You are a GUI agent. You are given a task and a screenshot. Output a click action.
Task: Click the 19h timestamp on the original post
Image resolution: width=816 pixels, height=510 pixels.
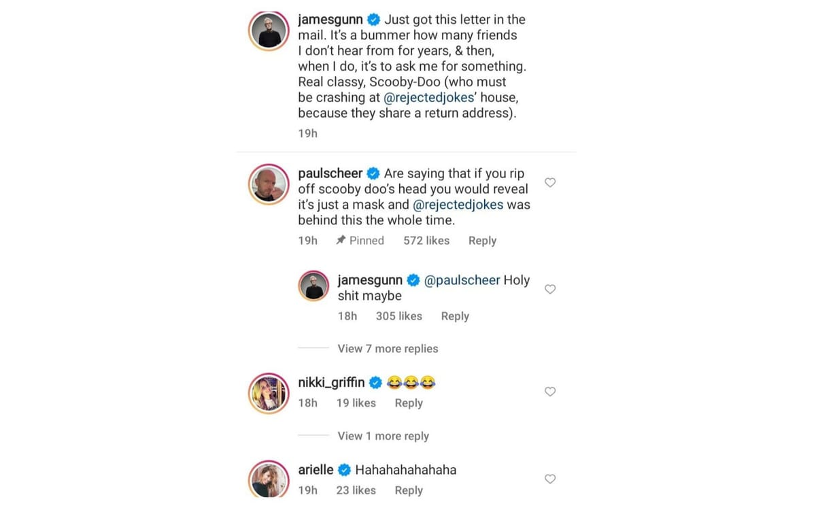[307, 133]
